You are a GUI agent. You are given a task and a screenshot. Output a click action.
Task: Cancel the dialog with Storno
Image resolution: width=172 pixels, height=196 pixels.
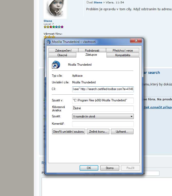click(110, 168)
